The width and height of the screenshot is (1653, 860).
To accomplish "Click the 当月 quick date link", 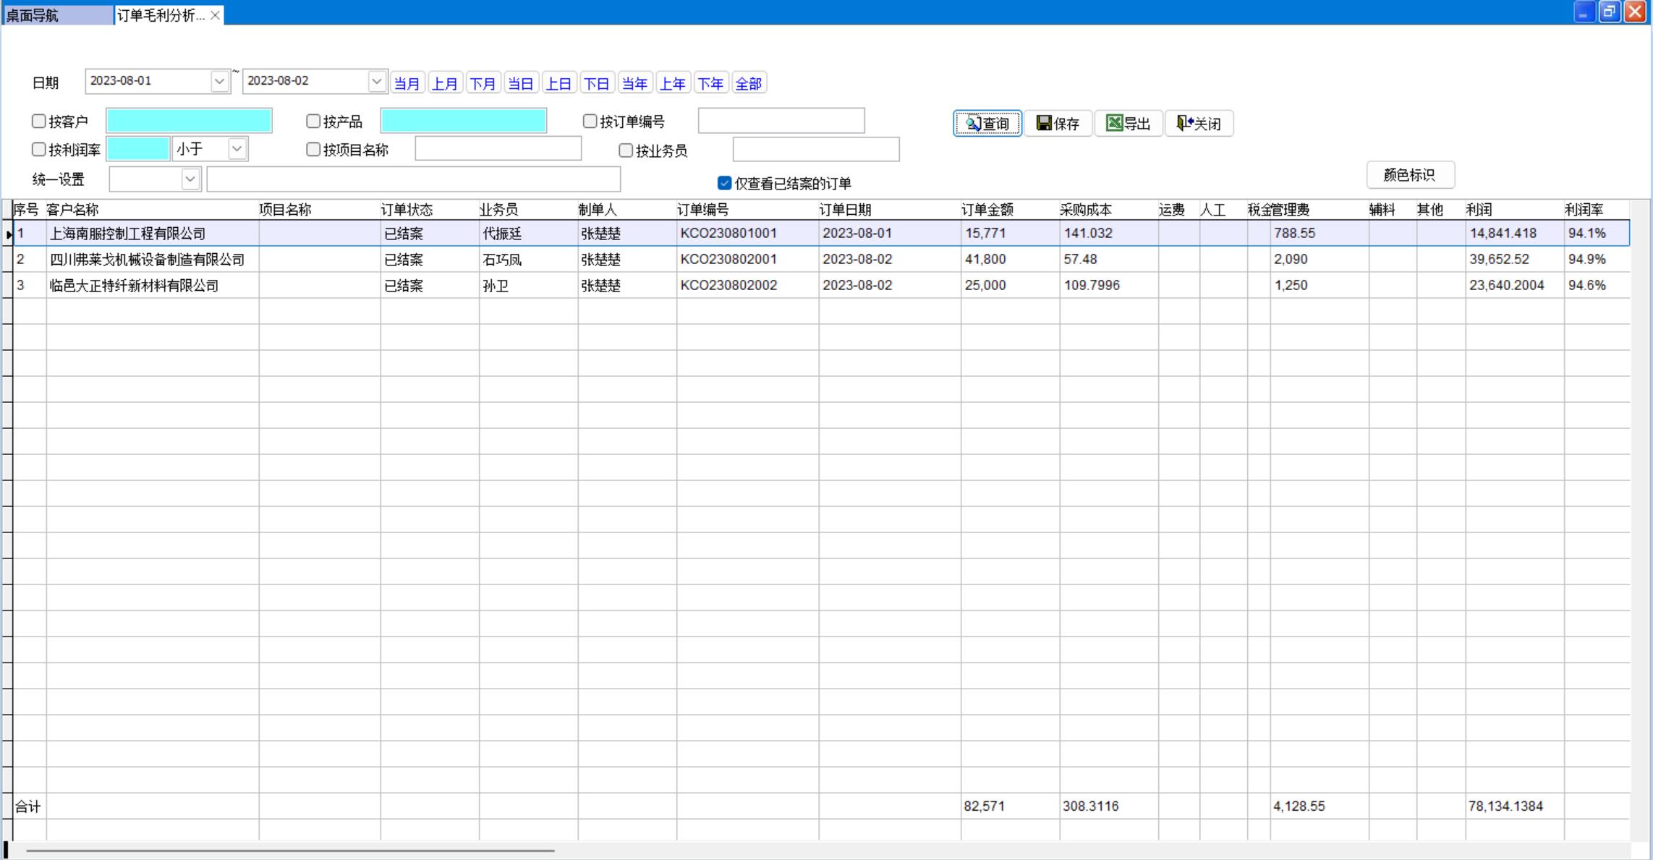I will pos(407,84).
